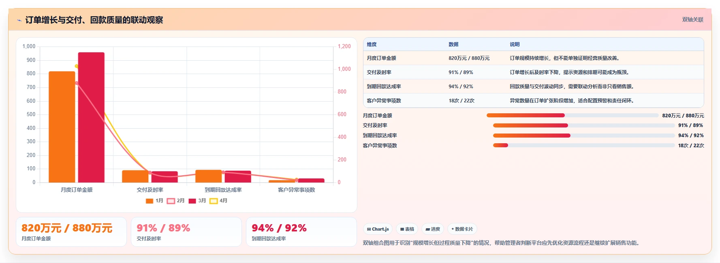Click description starting 异常数量在订单扩张阶段增加
Screen dimensions: 720x263
click(573, 101)
